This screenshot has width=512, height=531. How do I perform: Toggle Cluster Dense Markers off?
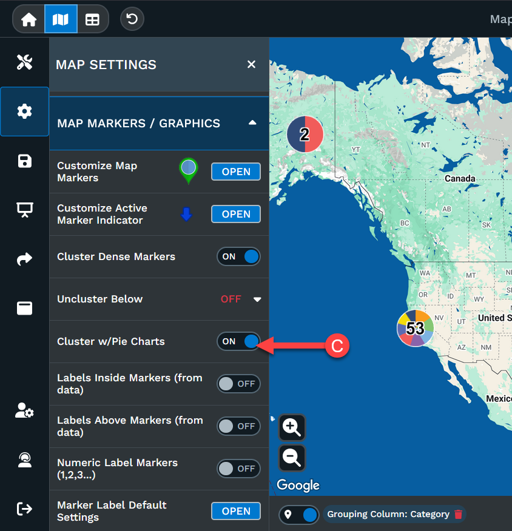tap(238, 256)
